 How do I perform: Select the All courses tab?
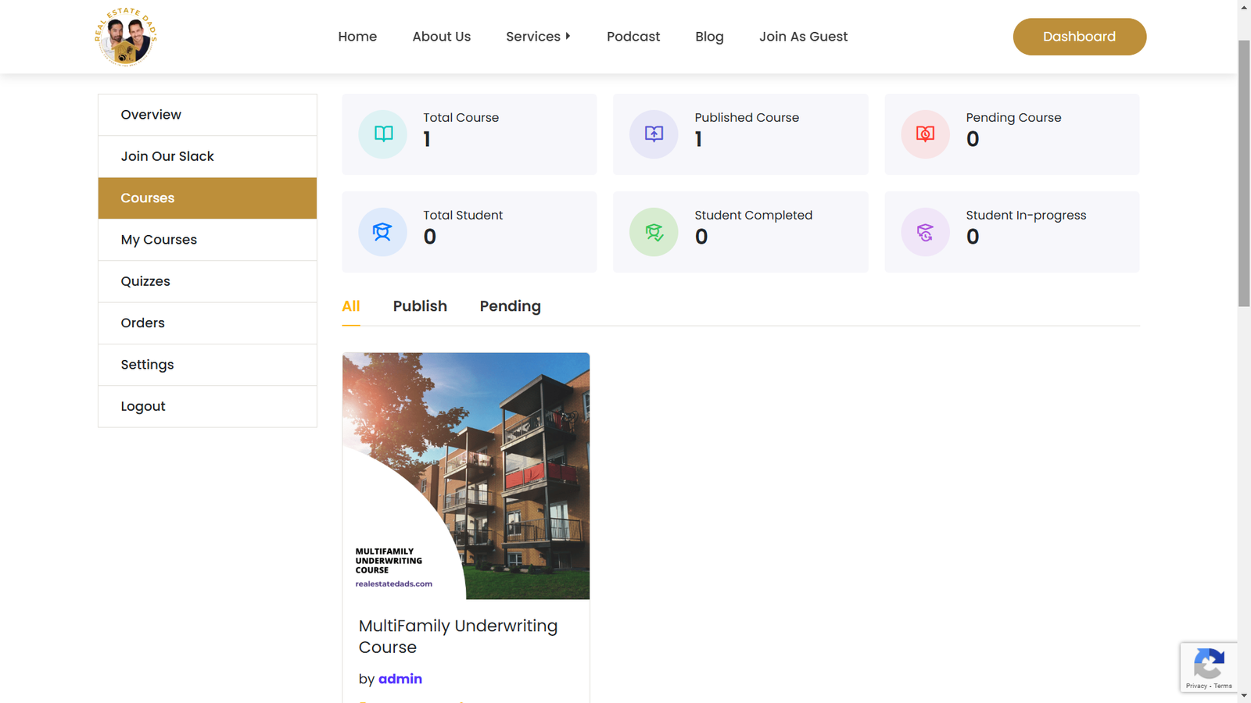351,306
